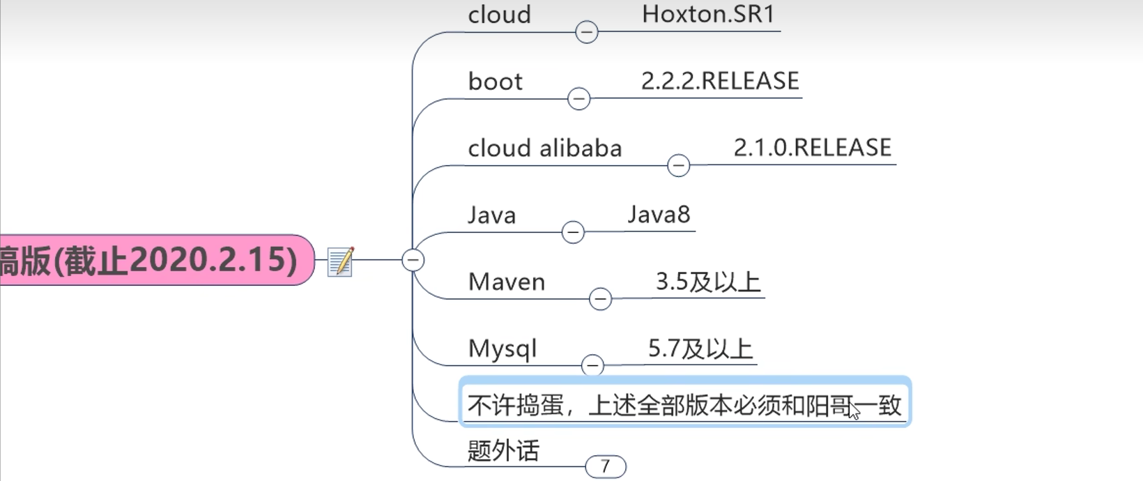The height and width of the screenshot is (481, 1143).
Task: Select the cloud topic node
Action: pos(499,15)
